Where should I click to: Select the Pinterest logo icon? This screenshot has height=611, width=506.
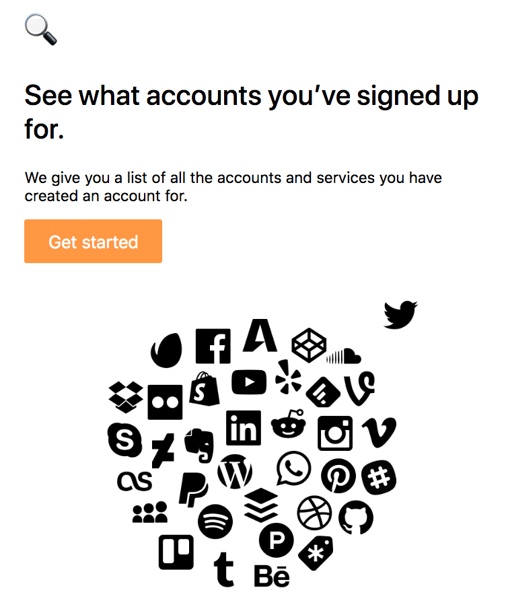[x=338, y=476]
